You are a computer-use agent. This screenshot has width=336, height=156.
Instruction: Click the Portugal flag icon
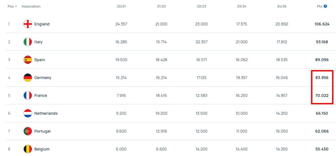pos(28,131)
